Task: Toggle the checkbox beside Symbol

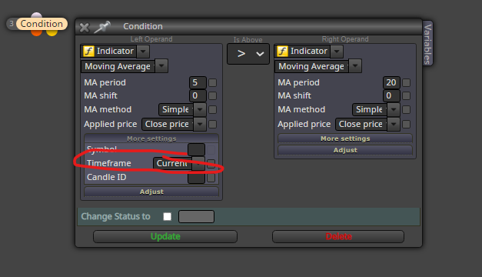Action: pos(211,150)
